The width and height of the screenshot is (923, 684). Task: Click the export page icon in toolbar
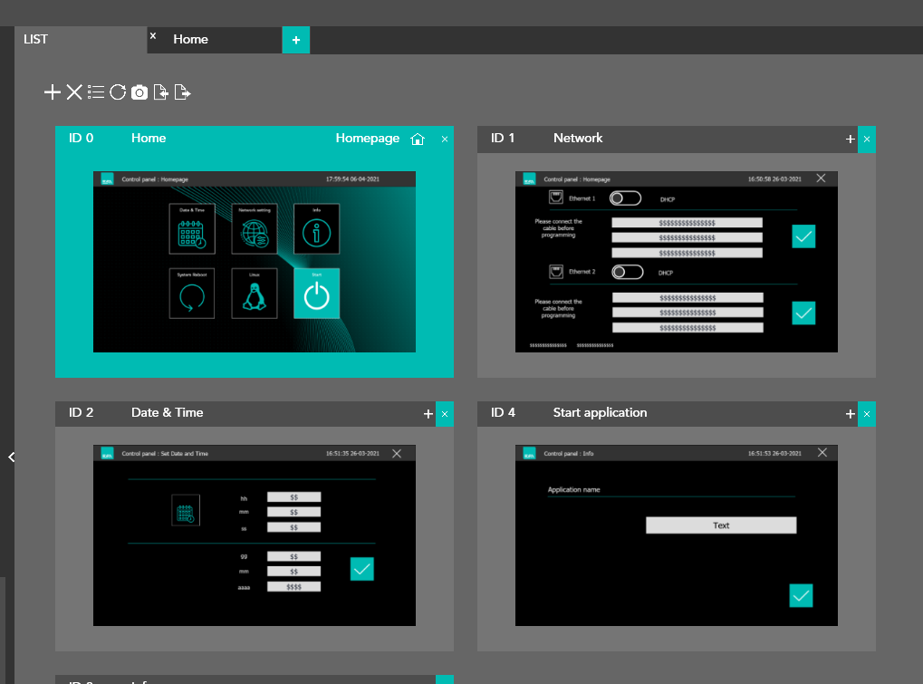[x=182, y=92]
